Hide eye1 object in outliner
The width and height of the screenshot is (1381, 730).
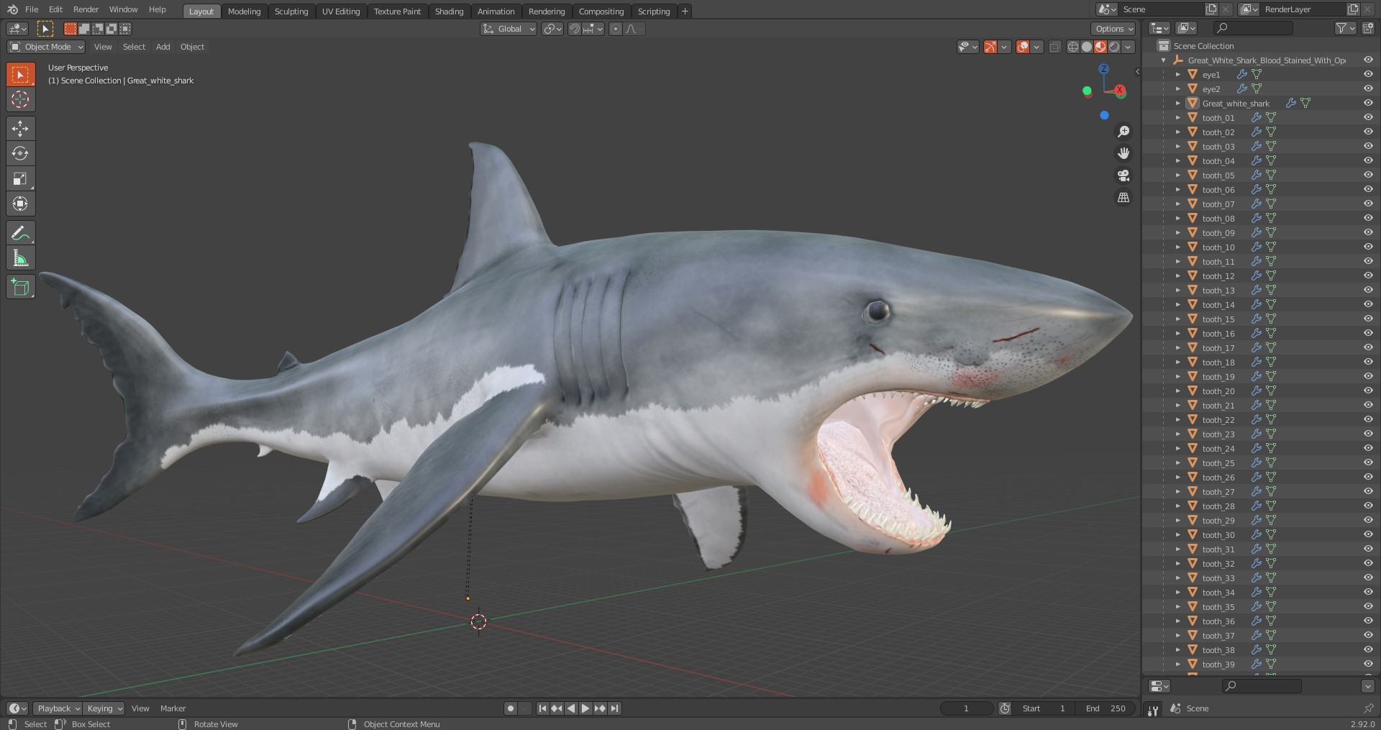[x=1368, y=74]
